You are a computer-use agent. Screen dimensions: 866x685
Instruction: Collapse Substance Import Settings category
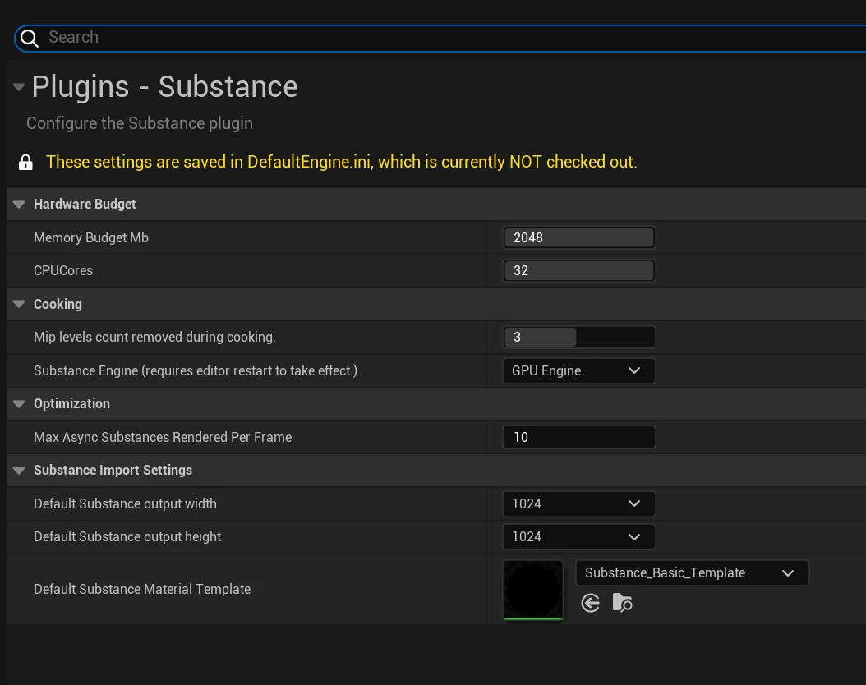pyautogui.click(x=20, y=471)
